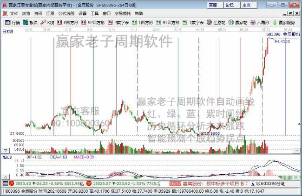Open the 公式选股 menu
The image size is (302, 196).
click(x=66, y=13)
